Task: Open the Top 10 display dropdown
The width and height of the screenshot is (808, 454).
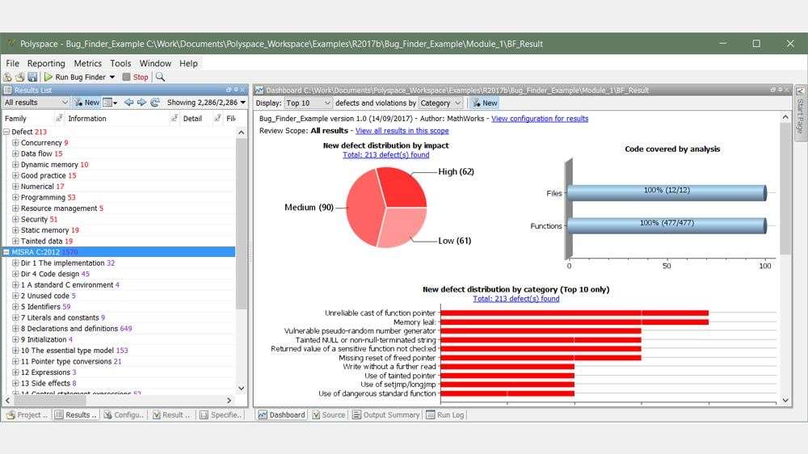Action: point(308,103)
